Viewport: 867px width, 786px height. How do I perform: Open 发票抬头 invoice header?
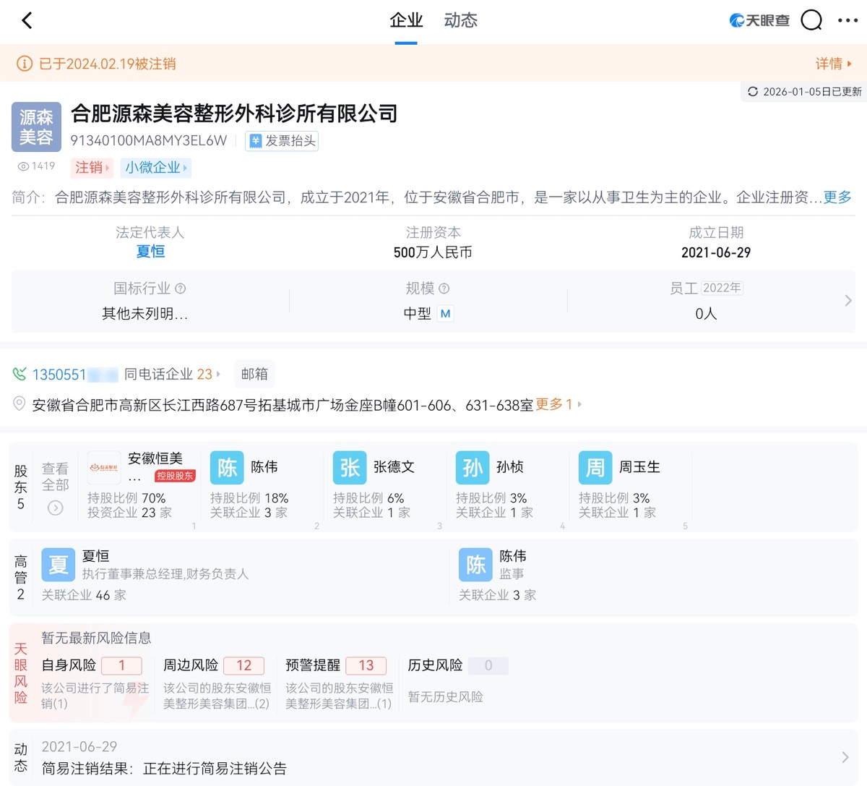(282, 141)
